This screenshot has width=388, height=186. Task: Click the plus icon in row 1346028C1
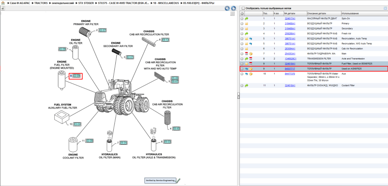(242, 59)
